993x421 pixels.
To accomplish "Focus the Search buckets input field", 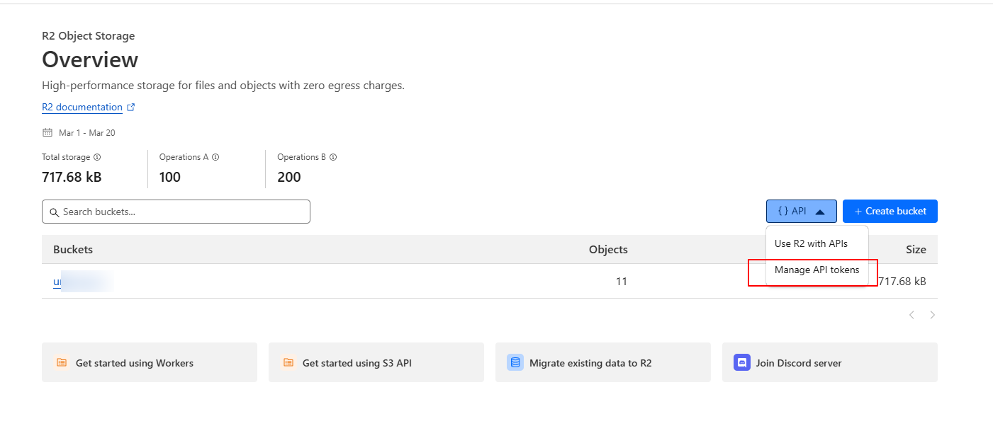I will [x=183, y=212].
